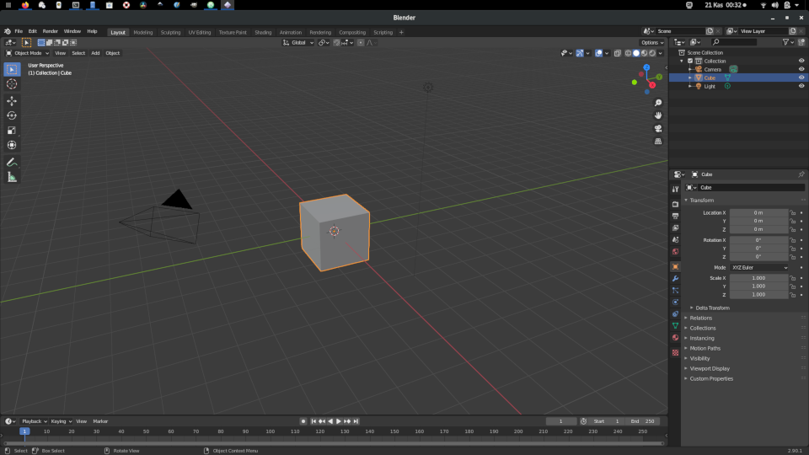Click the Scale Z value field

point(758,295)
